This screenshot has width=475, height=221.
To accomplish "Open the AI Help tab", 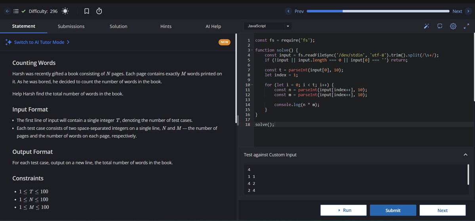I will coord(213,27).
